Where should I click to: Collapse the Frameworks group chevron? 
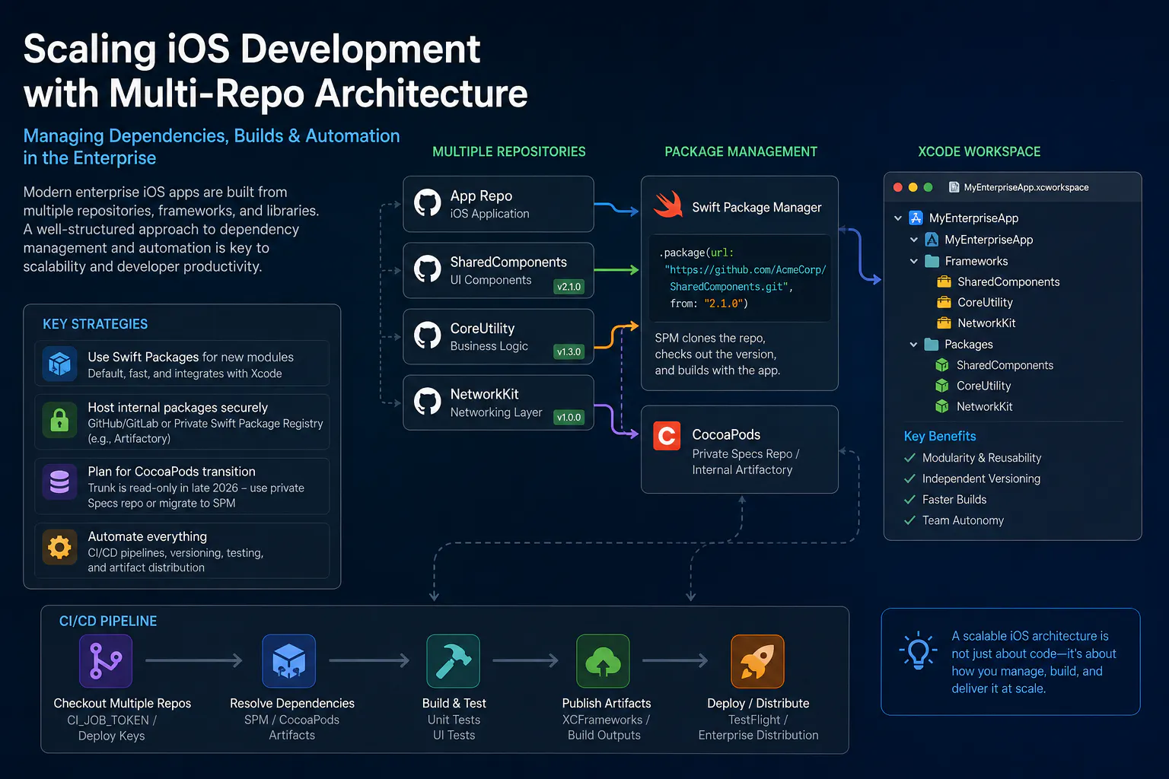[914, 261]
